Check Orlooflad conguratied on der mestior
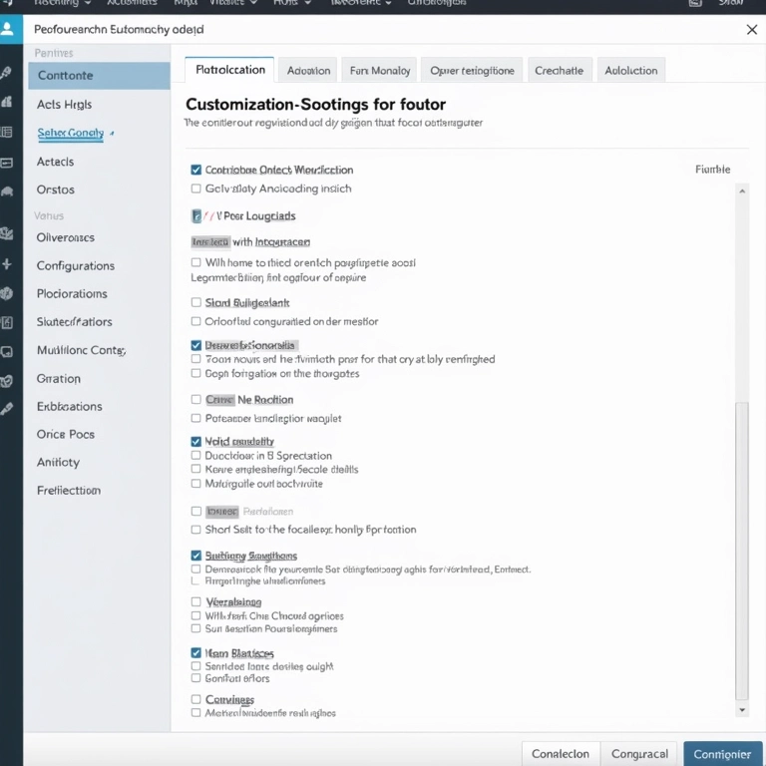766x766 pixels. pos(195,321)
